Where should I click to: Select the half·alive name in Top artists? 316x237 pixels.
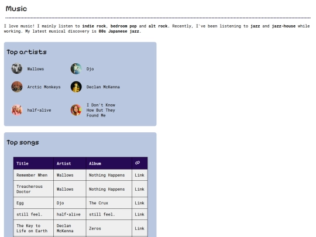[39, 110]
